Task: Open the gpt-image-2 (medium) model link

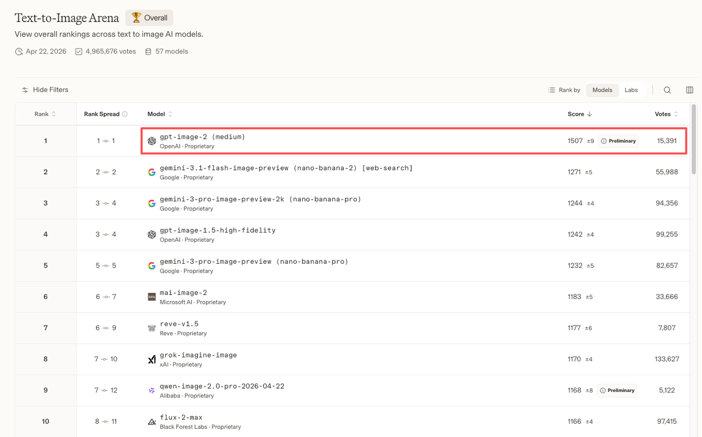Action: coord(202,137)
